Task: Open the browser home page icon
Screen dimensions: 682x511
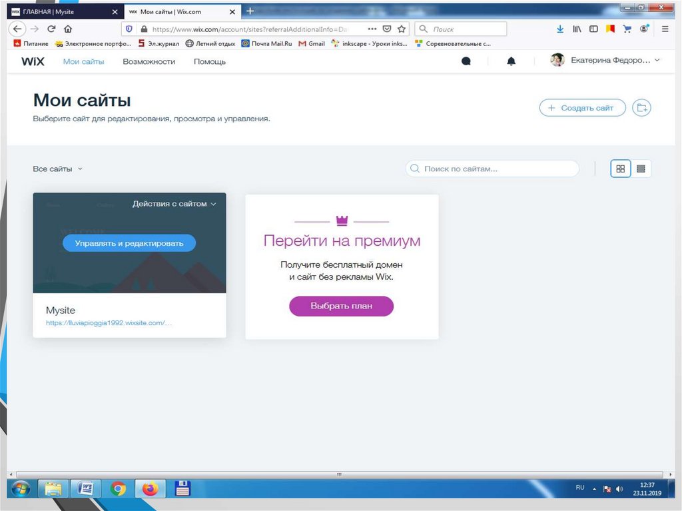Action: point(68,29)
